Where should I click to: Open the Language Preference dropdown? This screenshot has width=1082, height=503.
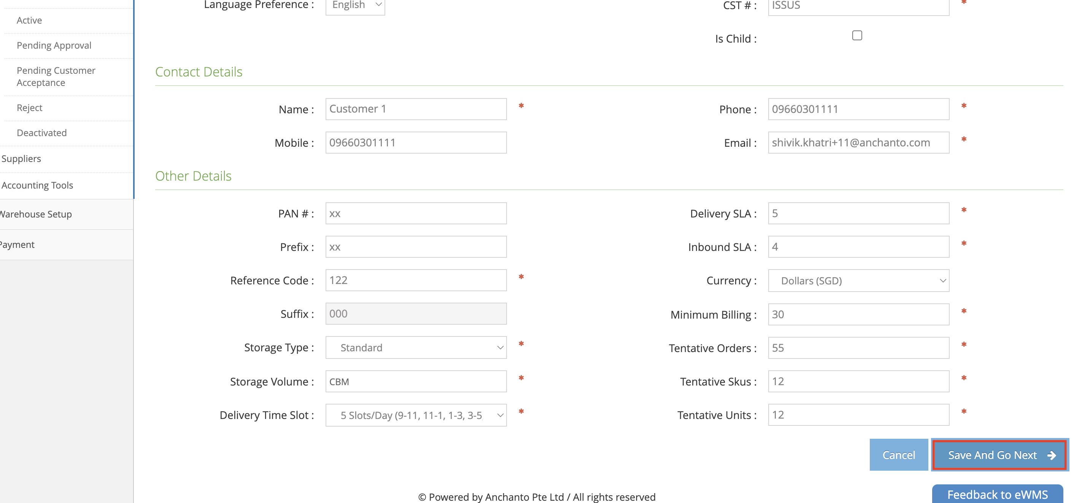355,5
